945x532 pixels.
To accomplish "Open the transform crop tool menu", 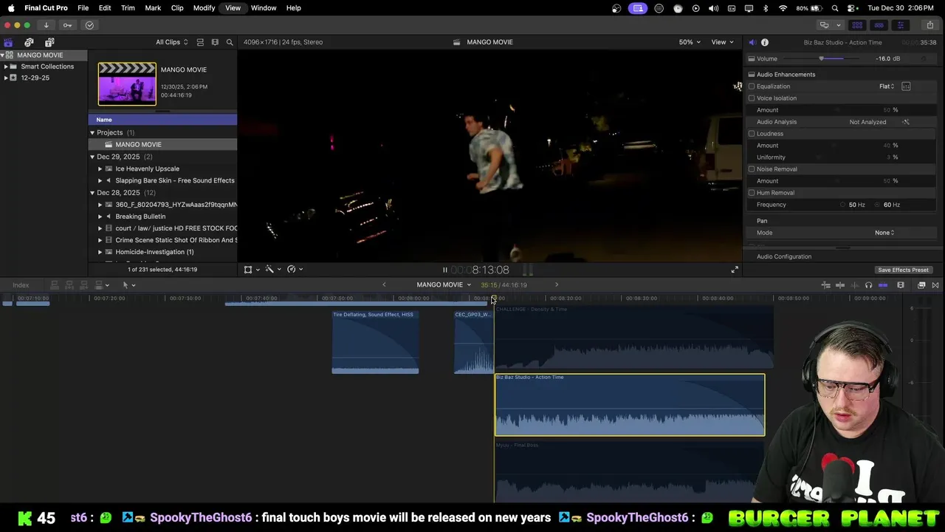I will [251, 270].
